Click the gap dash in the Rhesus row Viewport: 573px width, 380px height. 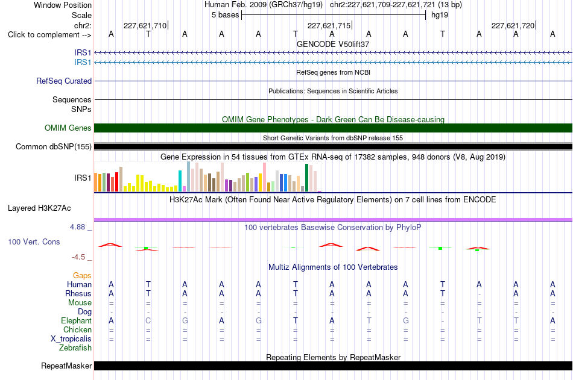click(x=479, y=294)
